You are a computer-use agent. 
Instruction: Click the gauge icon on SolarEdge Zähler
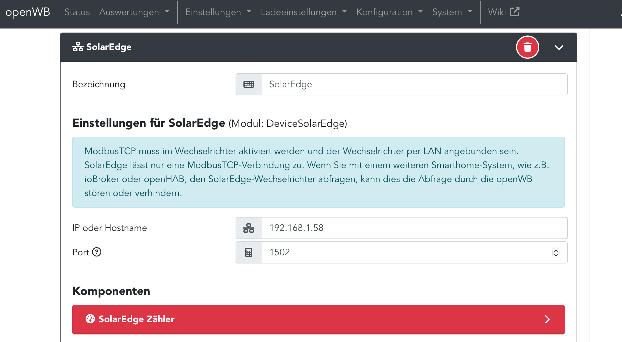click(90, 319)
